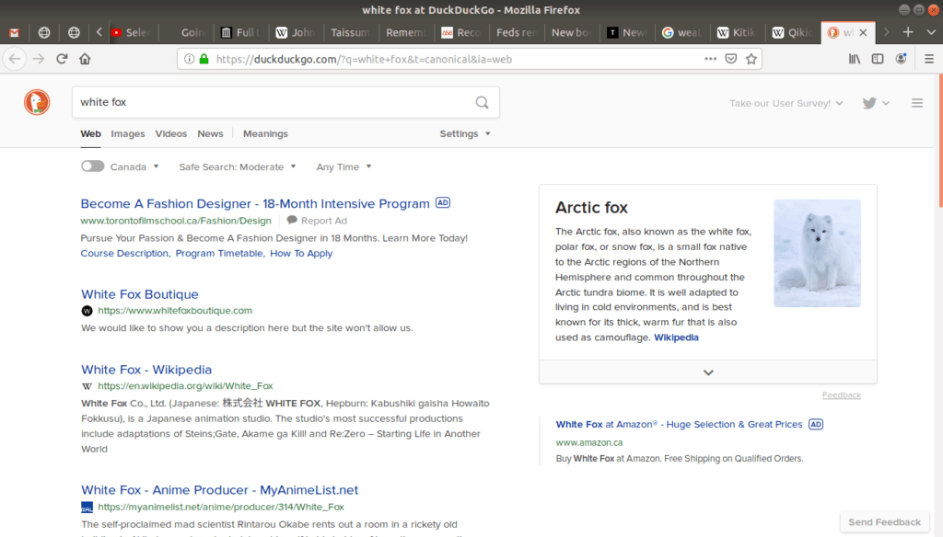The height and width of the screenshot is (537, 943).
Task: Open Wikipedia link in Arctic fox box
Action: click(x=676, y=337)
